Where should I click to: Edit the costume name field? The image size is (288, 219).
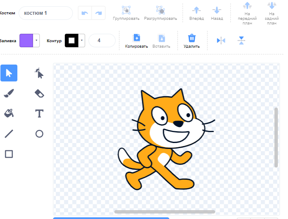click(45, 13)
